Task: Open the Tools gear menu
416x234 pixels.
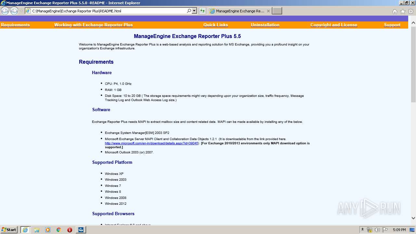Action: pyautogui.click(x=411, y=11)
